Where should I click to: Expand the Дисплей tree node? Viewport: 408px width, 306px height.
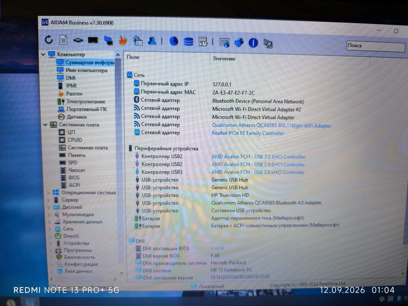click(49, 207)
